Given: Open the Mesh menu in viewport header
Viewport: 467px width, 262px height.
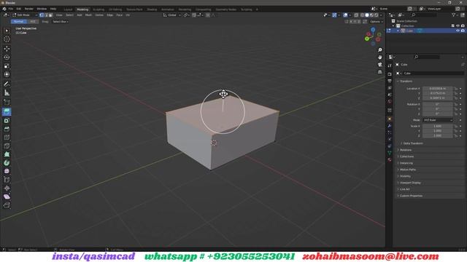Looking at the screenshot, I should (88, 15).
